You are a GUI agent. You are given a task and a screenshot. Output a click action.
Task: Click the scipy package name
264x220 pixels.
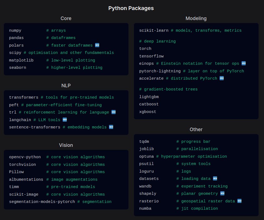point(15,53)
